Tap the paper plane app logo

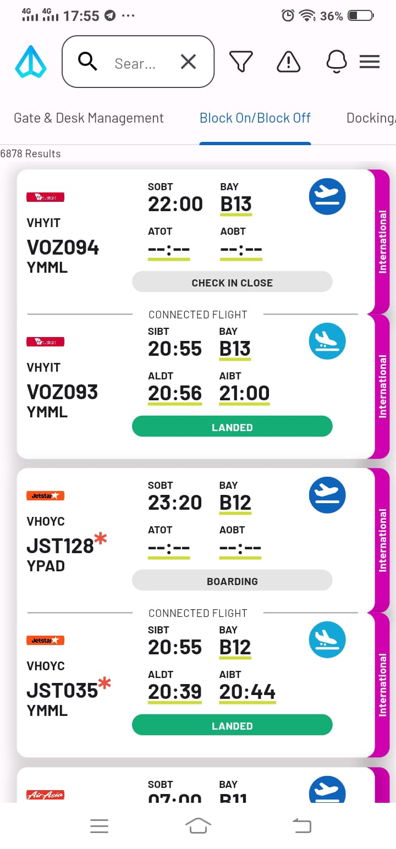(31, 62)
